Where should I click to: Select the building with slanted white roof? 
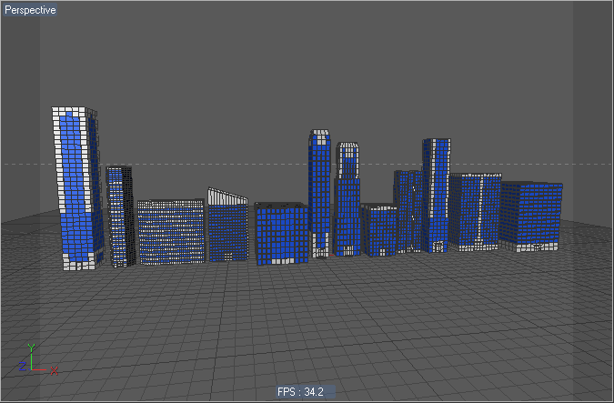point(228,225)
